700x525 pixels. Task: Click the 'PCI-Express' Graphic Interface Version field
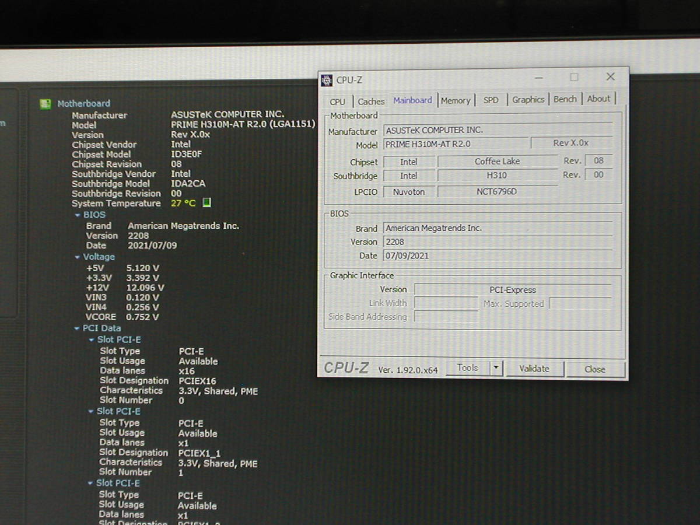point(513,290)
